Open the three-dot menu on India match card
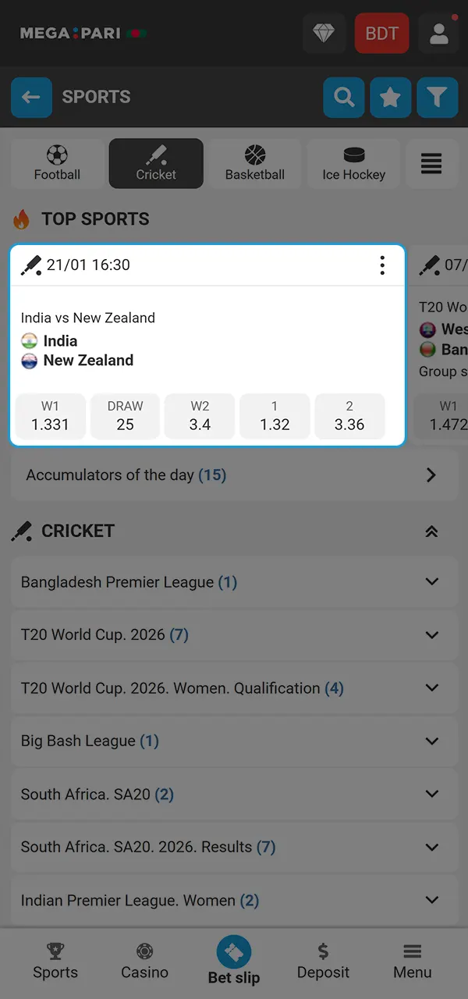468x999 pixels. [382, 265]
